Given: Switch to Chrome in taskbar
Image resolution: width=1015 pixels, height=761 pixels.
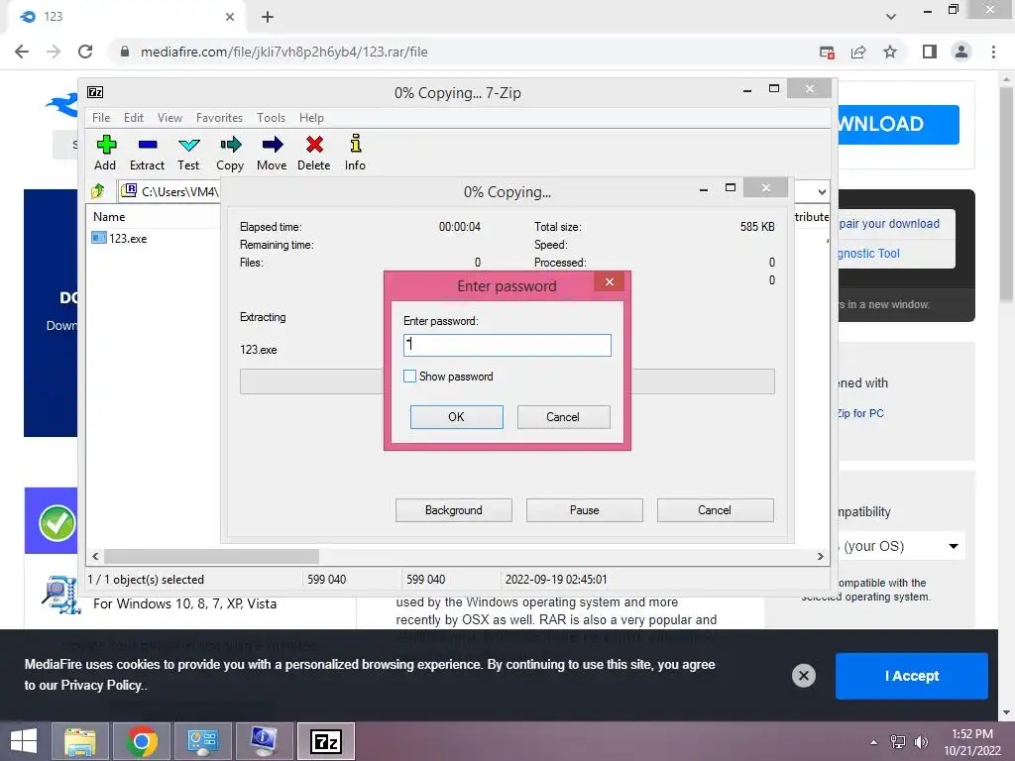Looking at the screenshot, I should coord(142,741).
